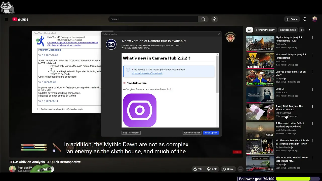Click PatricianTV channel name below video
The width and height of the screenshot is (322, 181).
[25, 168]
